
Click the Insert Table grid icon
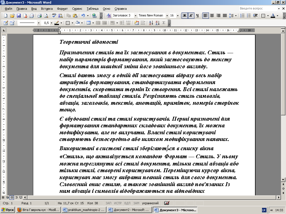point(89,23)
